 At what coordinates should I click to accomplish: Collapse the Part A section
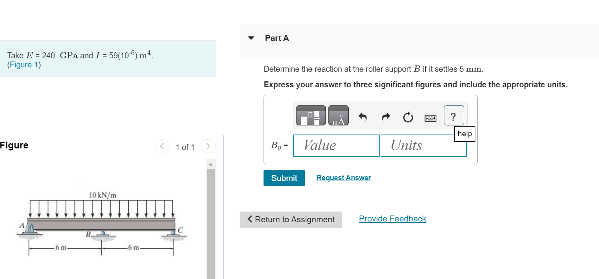(x=251, y=38)
